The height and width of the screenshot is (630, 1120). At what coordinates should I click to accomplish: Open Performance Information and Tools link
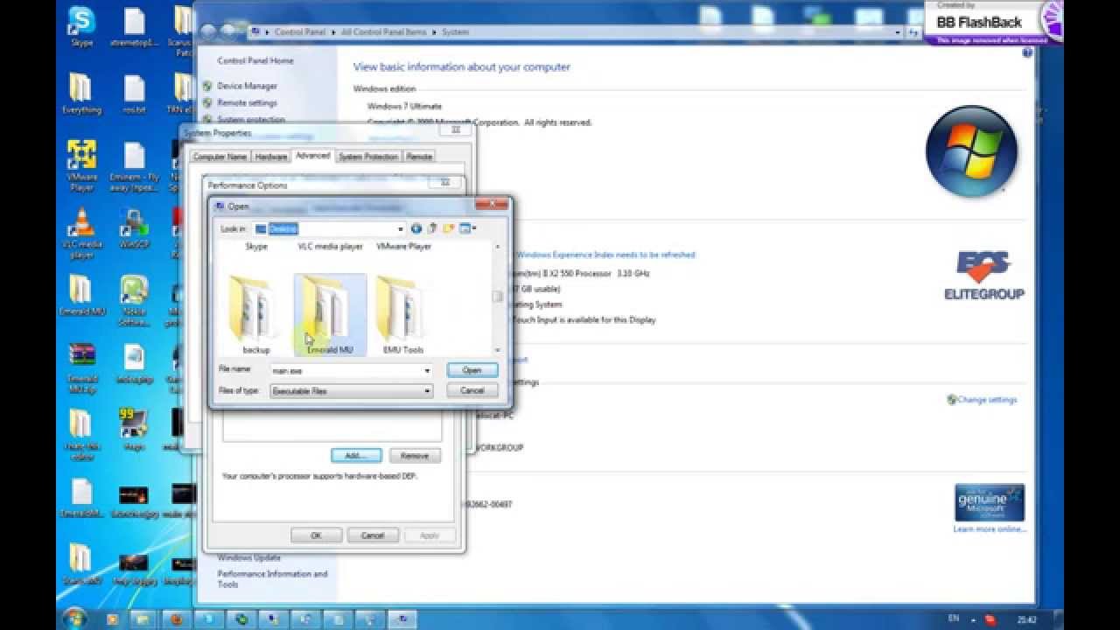[x=272, y=578]
